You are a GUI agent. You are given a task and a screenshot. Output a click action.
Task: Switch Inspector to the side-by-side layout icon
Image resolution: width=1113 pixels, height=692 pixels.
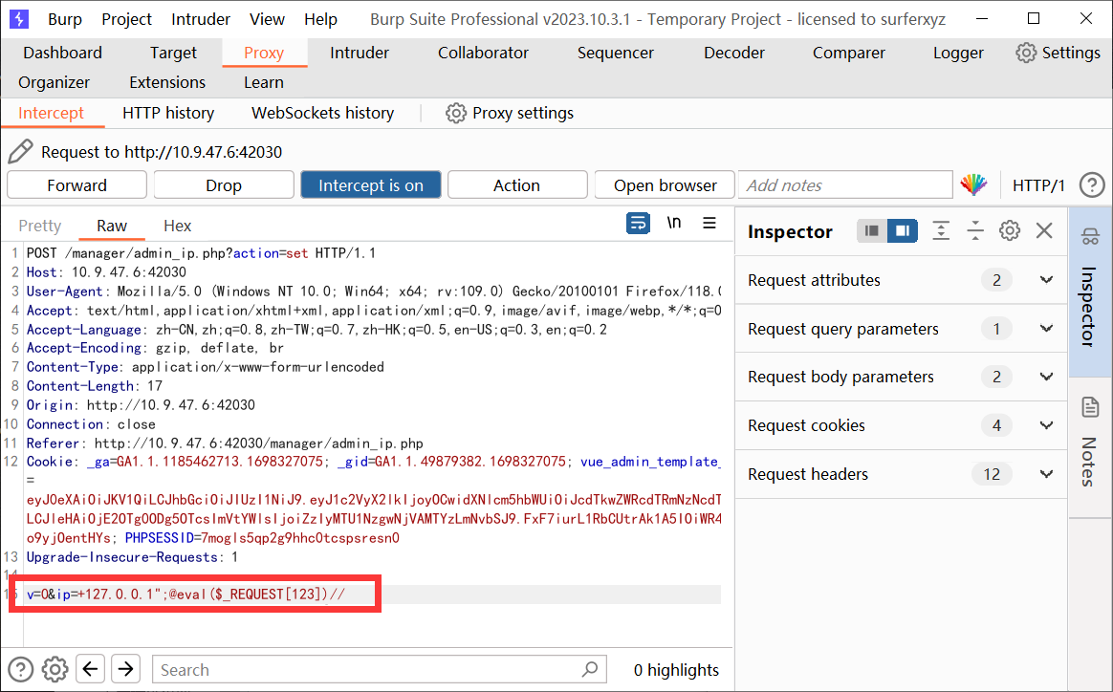pos(903,230)
